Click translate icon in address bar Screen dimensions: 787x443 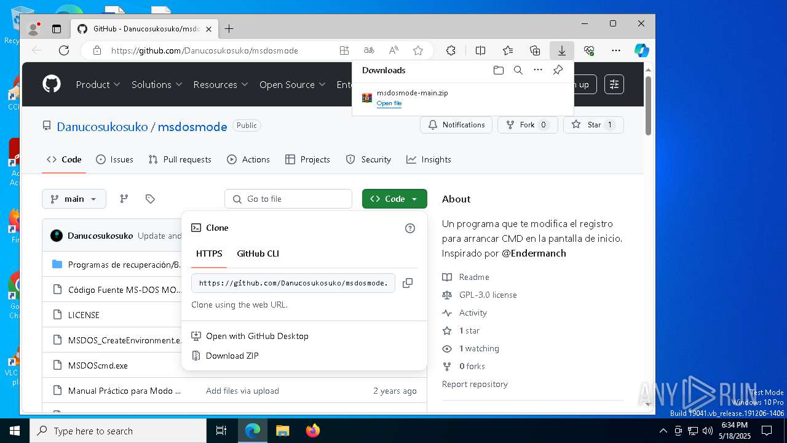pyautogui.click(x=369, y=50)
